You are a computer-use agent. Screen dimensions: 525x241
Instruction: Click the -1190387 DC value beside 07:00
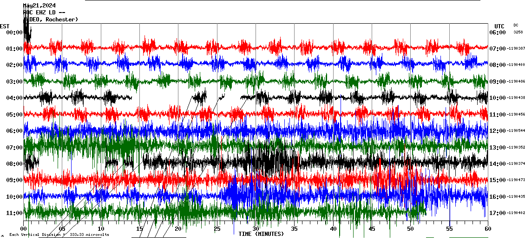(516, 49)
